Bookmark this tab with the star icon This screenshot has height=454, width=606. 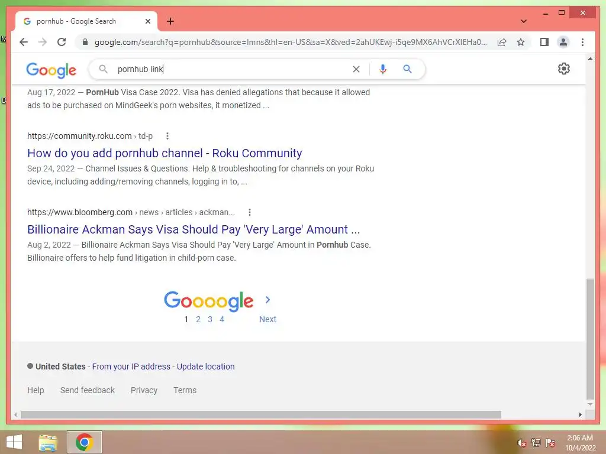tap(521, 42)
